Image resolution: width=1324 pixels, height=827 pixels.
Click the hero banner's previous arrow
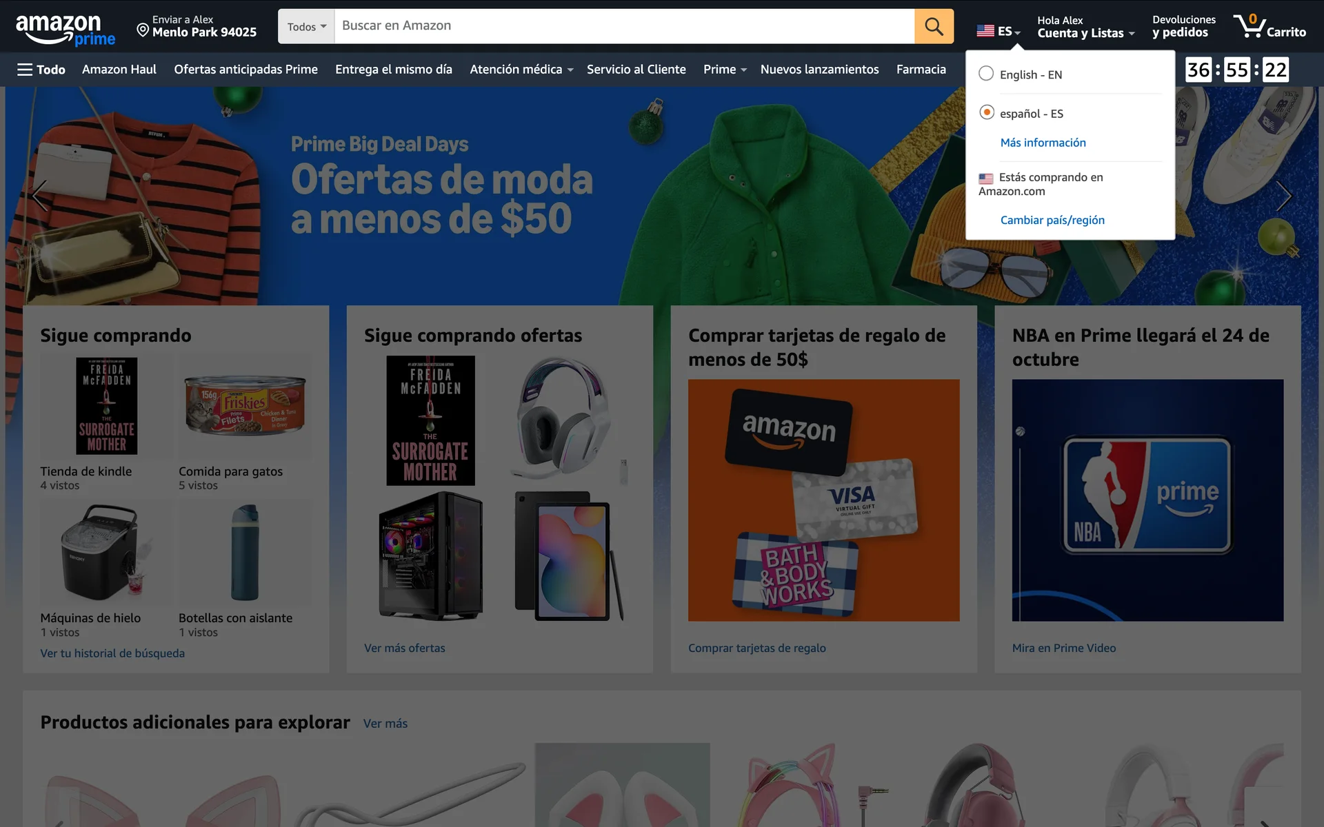point(40,196)
